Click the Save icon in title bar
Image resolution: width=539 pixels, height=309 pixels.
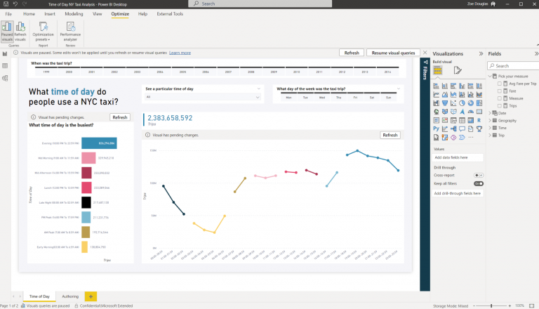tap(6, 4)
